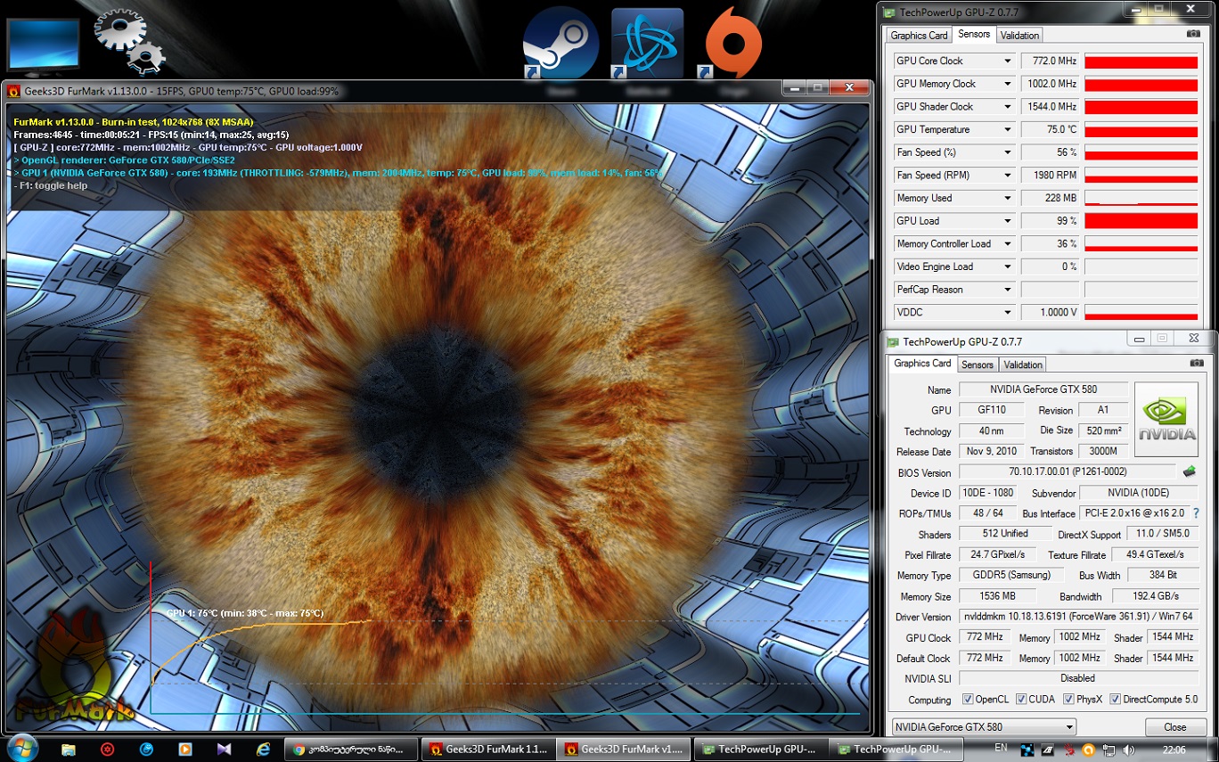Screen dimensions: 1219x762
Task: Open Internet Explorer from the taskbar
Action: (263, 750)
